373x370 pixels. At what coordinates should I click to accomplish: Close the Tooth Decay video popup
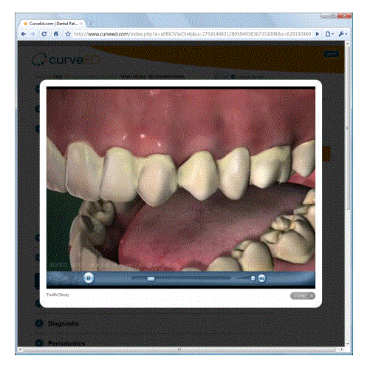click(303, 296)
